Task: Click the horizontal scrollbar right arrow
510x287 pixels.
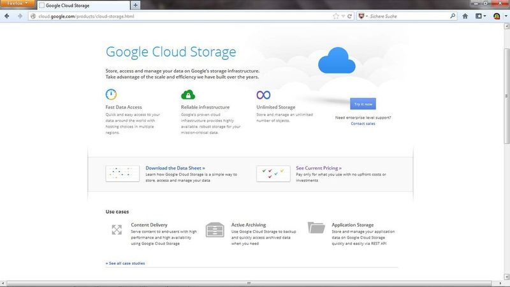Action: (x=500, y=283)
